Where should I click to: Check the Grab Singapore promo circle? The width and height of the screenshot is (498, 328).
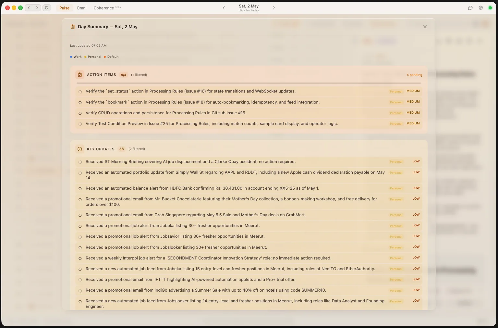[80, 215]
